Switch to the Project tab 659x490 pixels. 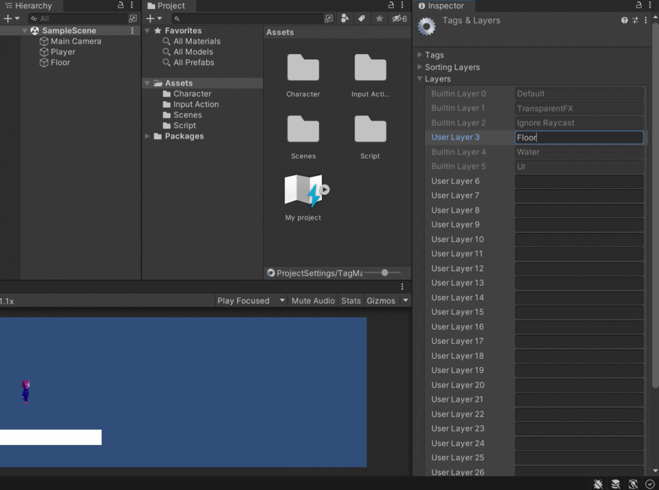(x=166, y=6)
